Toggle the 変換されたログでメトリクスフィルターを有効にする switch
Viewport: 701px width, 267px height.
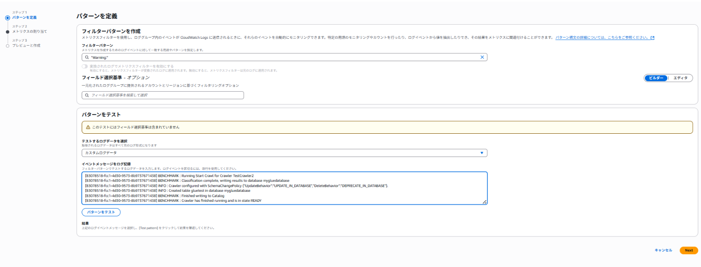(85, 67)
